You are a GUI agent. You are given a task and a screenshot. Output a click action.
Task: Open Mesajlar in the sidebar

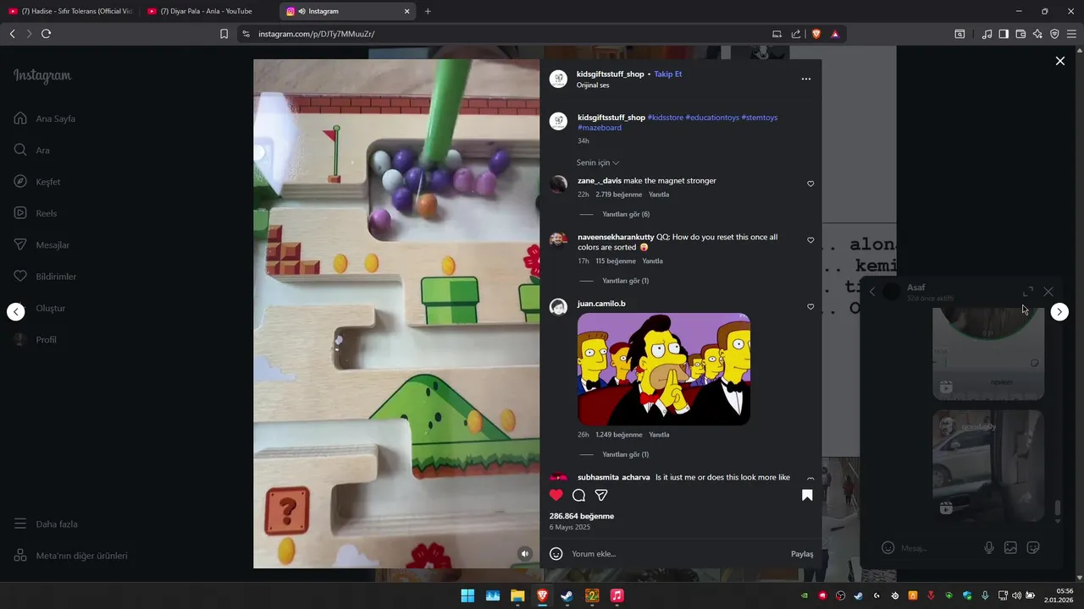click(41, 244)
